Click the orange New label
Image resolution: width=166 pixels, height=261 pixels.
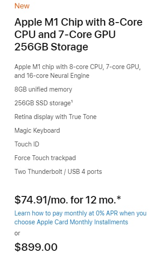click(x=22, y=6)
